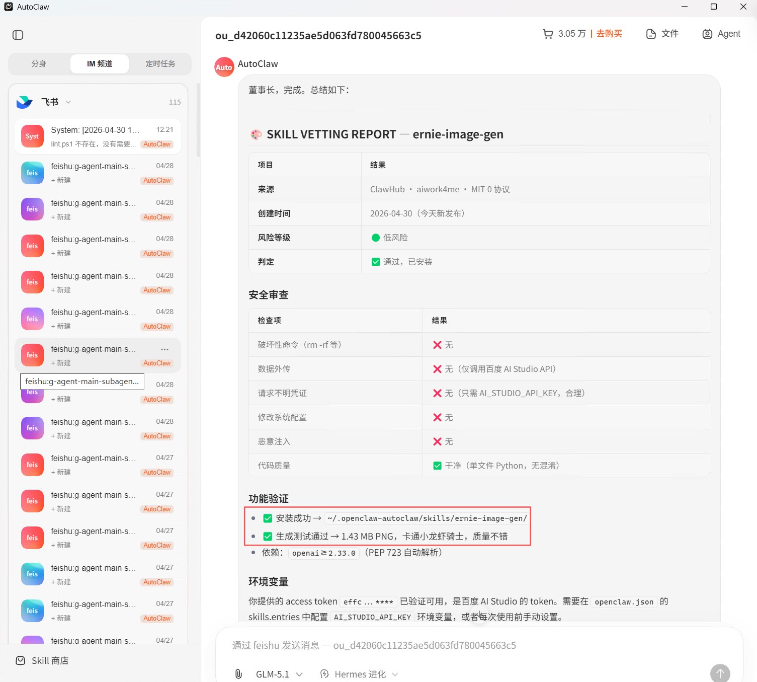Screen dimensions: 757x682
Task: Click the 功能验证 section heading
Action: (x=269, y=499)
